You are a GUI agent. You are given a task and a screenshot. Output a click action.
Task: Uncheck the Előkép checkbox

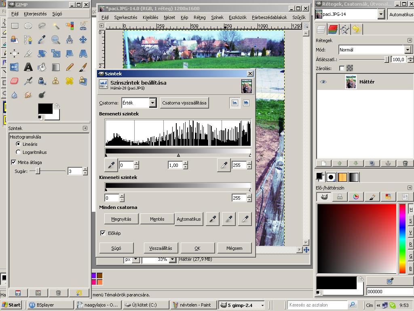tap(103, 233)
